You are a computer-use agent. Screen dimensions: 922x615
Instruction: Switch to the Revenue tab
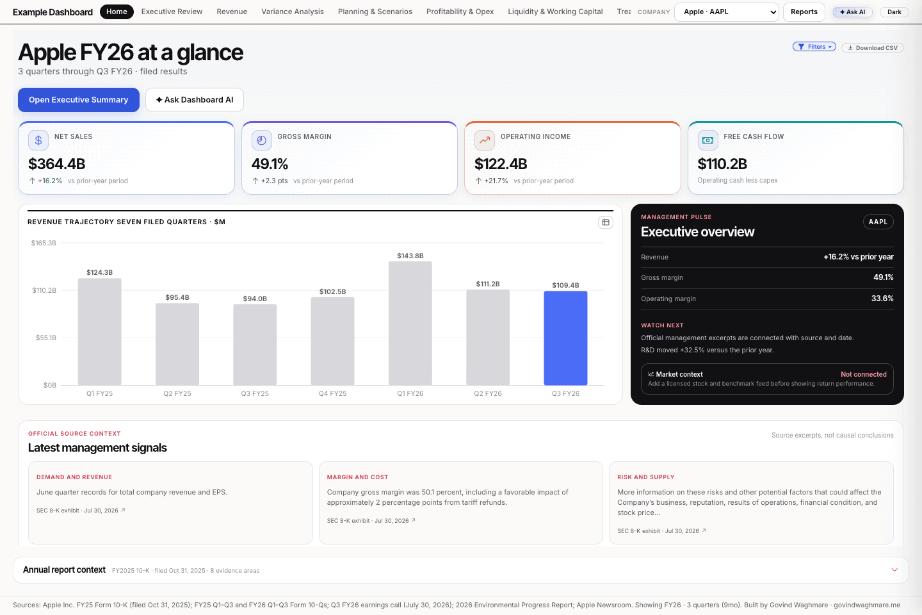(232, 12)
